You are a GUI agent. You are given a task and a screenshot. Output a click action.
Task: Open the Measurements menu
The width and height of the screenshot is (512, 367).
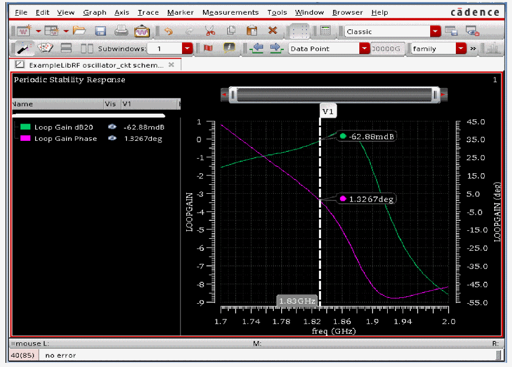click(230, 12)
